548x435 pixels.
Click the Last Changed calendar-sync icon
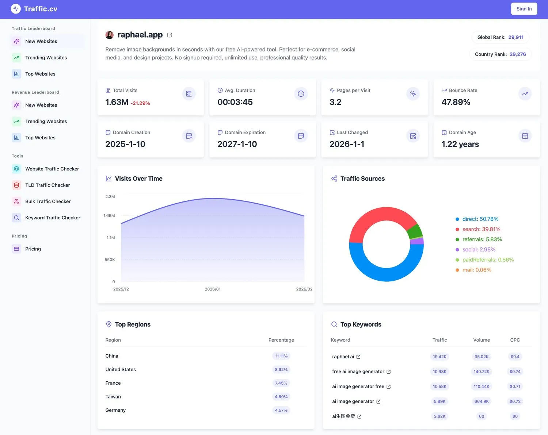coord(413,136)
